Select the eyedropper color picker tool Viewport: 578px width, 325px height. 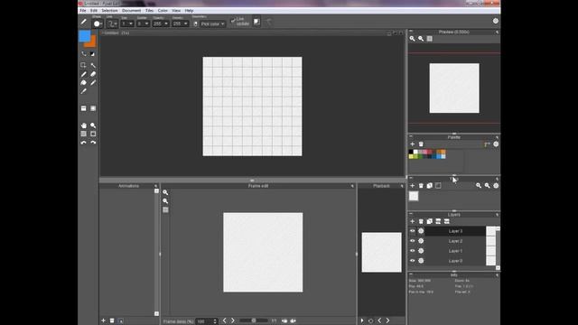[84, 91]
